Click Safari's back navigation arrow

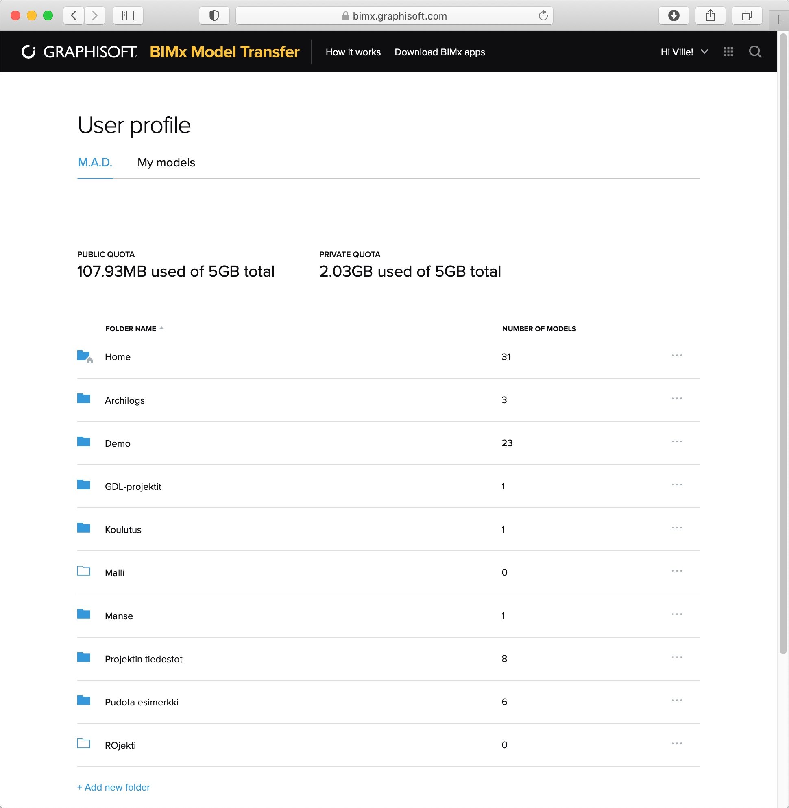(74, 16)
